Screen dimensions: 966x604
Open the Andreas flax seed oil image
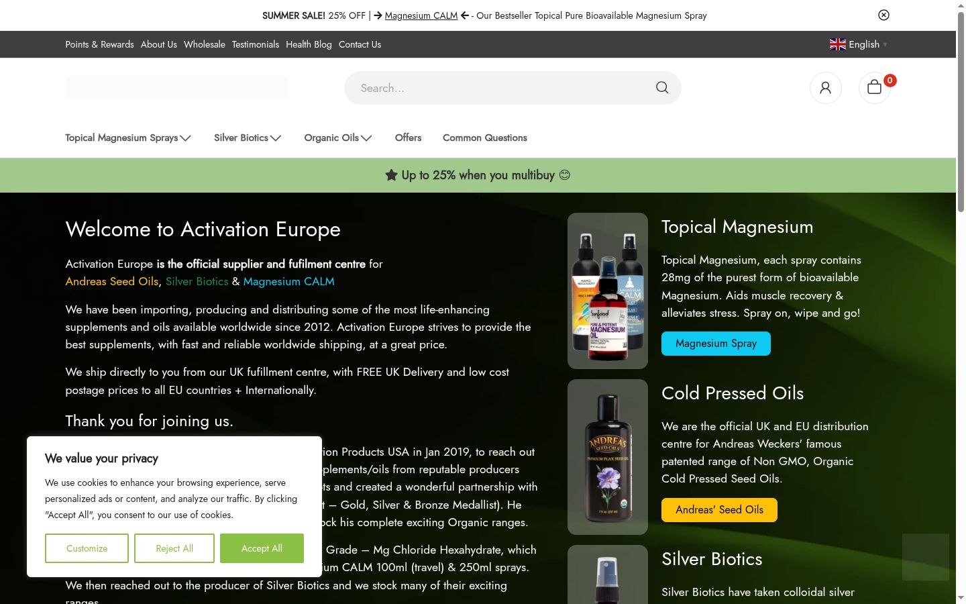coord(608,457)
